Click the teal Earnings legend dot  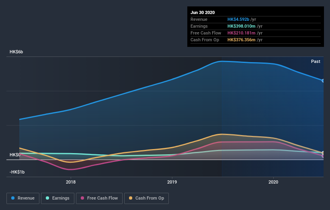[47, 198]
